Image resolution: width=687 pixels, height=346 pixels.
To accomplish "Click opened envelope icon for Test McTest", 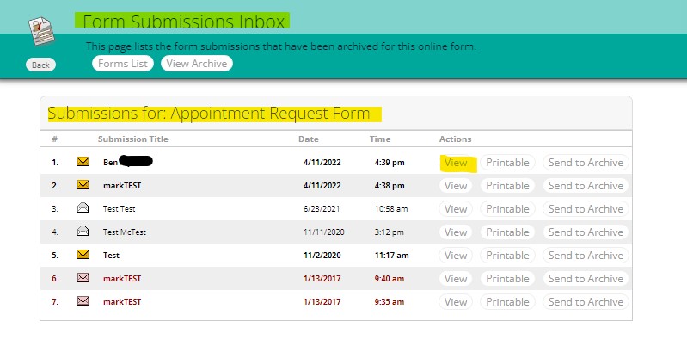I will point(83,232).
